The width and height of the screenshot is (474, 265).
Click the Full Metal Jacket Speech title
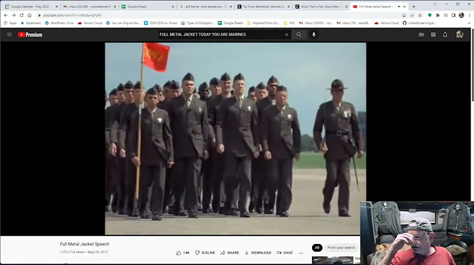point(85,244)
